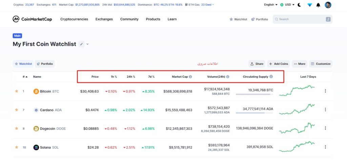Click the CoinMarketCap logo

[32, 19]
